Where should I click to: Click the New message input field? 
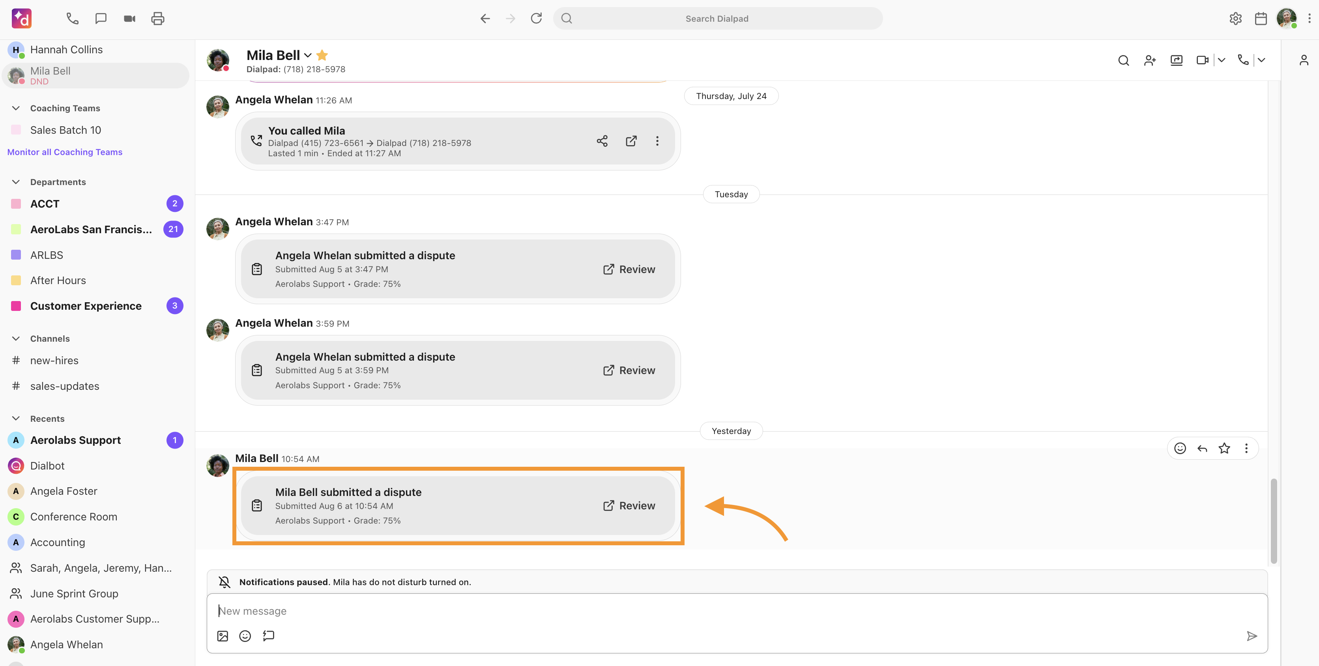coord(737,611)
